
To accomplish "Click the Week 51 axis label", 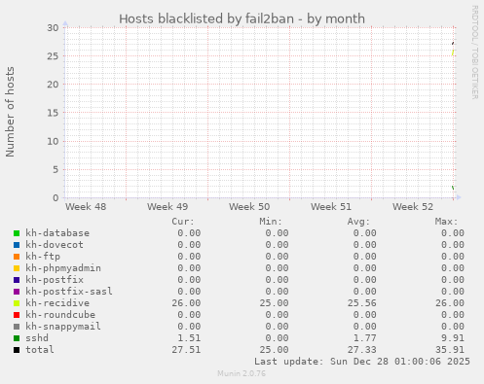I will click(331, 207).
